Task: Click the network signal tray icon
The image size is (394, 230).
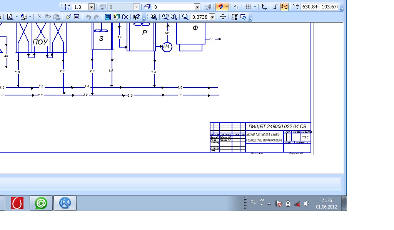Action: [x=297, y=204]
